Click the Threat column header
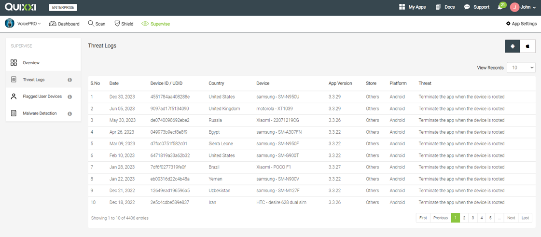 point(425,84)
